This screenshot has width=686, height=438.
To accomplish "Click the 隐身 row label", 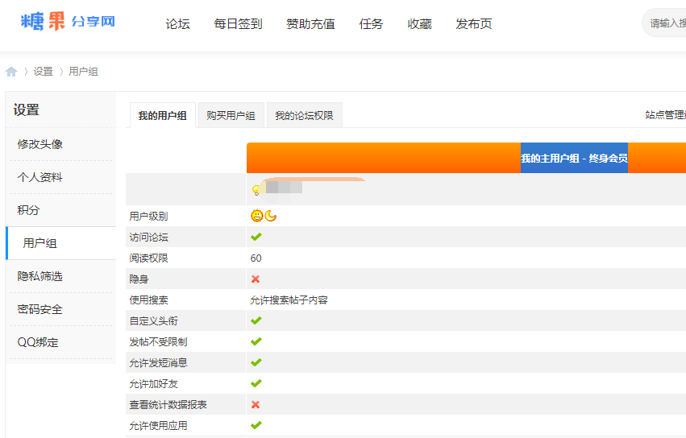I will tap(139, 279).
